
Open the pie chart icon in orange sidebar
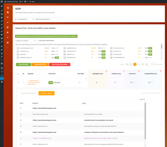(x=8, y=22)
